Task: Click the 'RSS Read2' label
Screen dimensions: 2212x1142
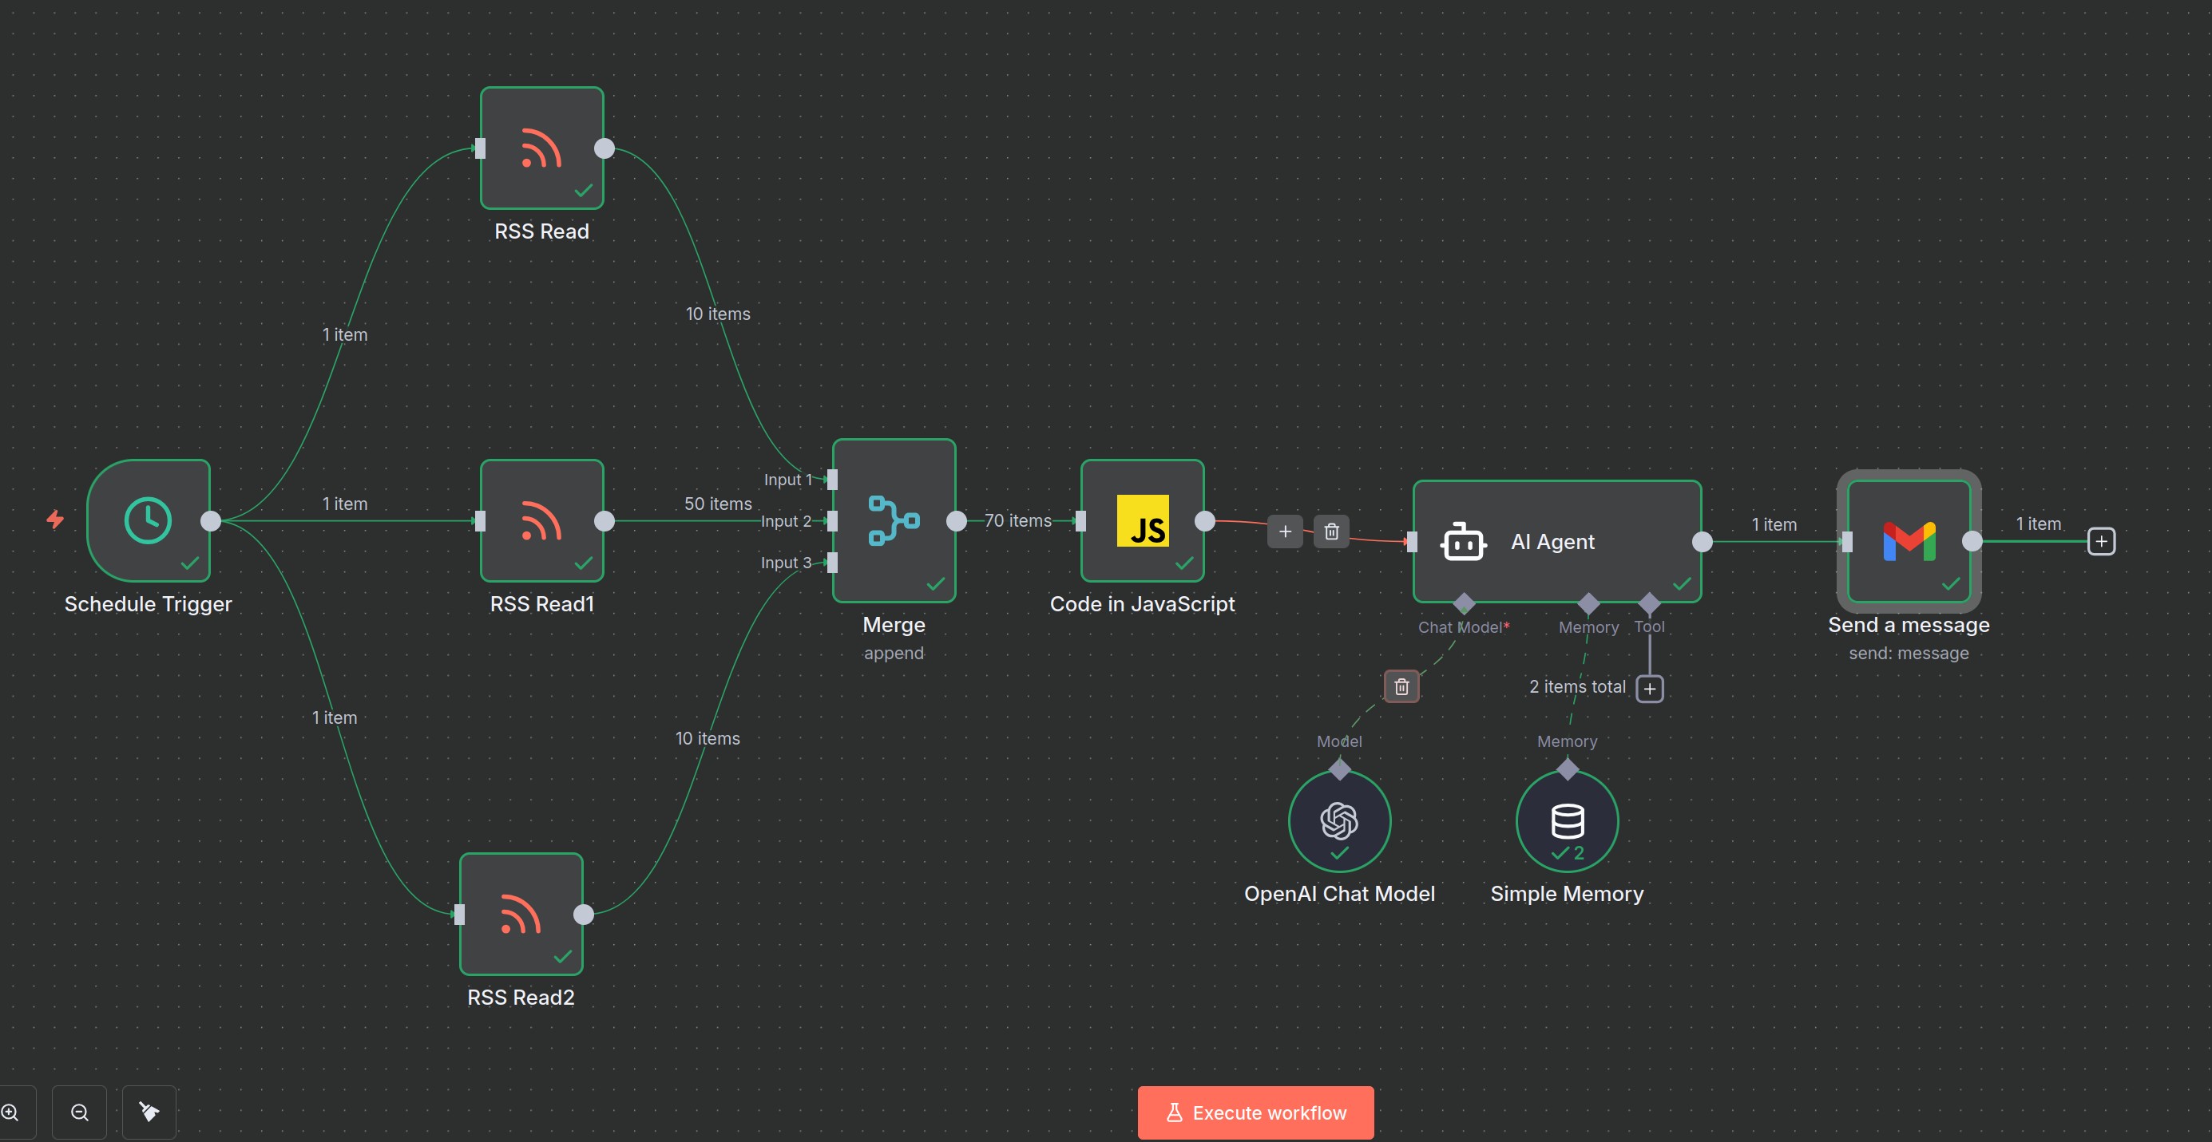Action: [521, 997]
